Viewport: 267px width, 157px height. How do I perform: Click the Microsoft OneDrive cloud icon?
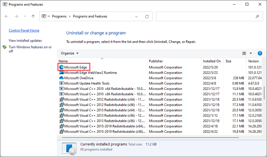coord(61,78)
